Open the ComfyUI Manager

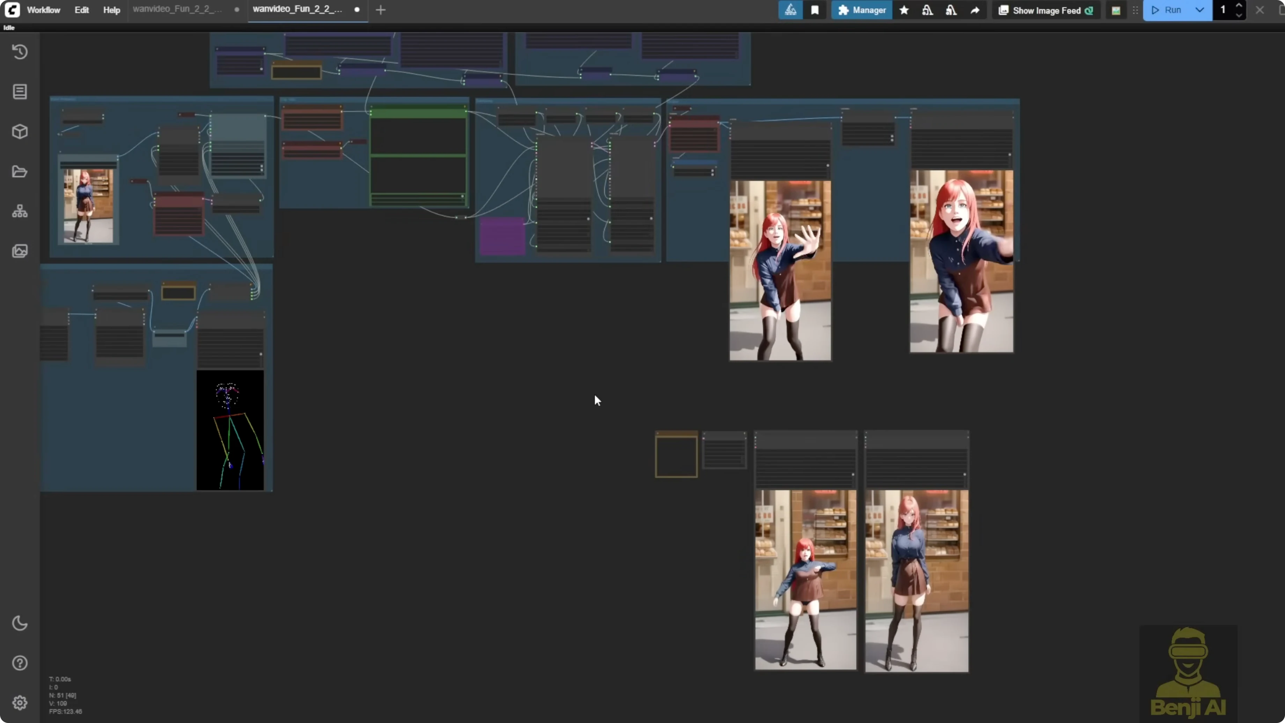pyautogui.click(x=862, y=10)
